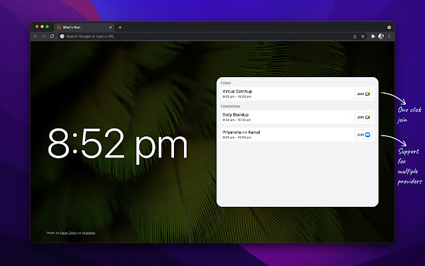The width and height of the screenshot is (425, 266).
Task: Click the Virtual Catchup event title
Action: pyautogui.click(x=237, y=91)
